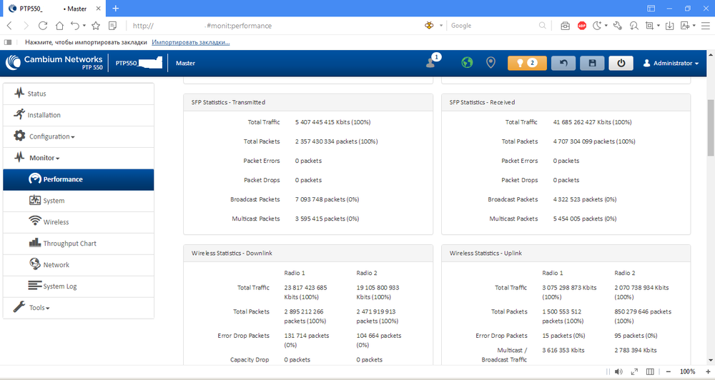Click the import bookmarks link
Screen dimensions: 715x380
[190, 42]
